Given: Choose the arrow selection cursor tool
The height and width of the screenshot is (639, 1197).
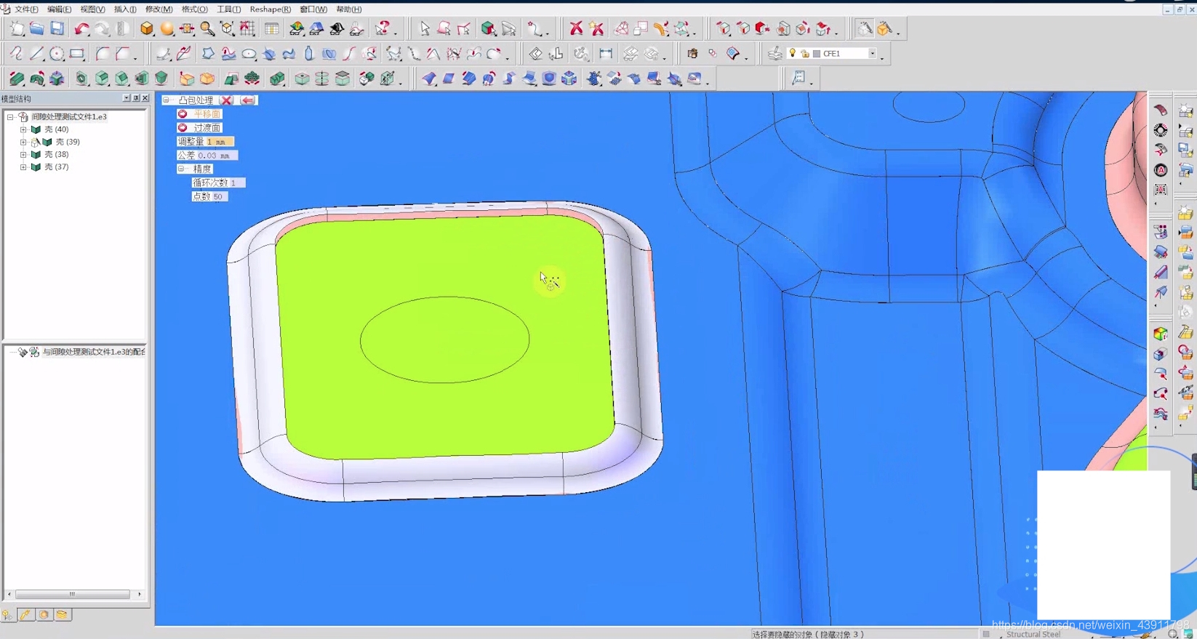Looking at the screenshot, I should [x=425, y=29].
